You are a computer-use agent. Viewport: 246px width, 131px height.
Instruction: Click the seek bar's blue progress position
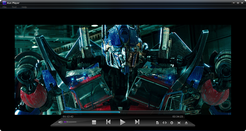pyautogui.click(x=119, y=112)
